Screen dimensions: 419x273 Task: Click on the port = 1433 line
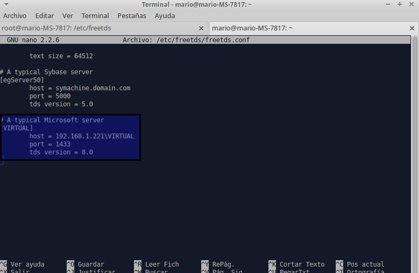tap(50, 144)
